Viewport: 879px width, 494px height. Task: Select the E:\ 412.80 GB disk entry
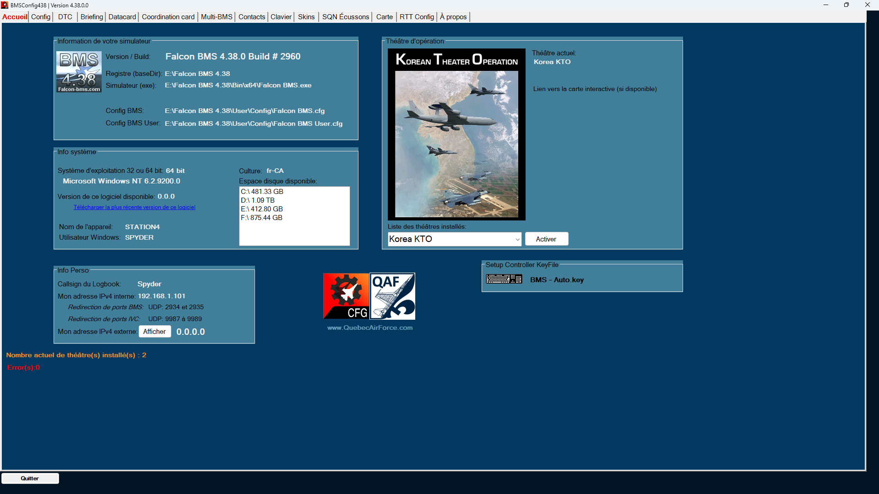pos(262,209)
